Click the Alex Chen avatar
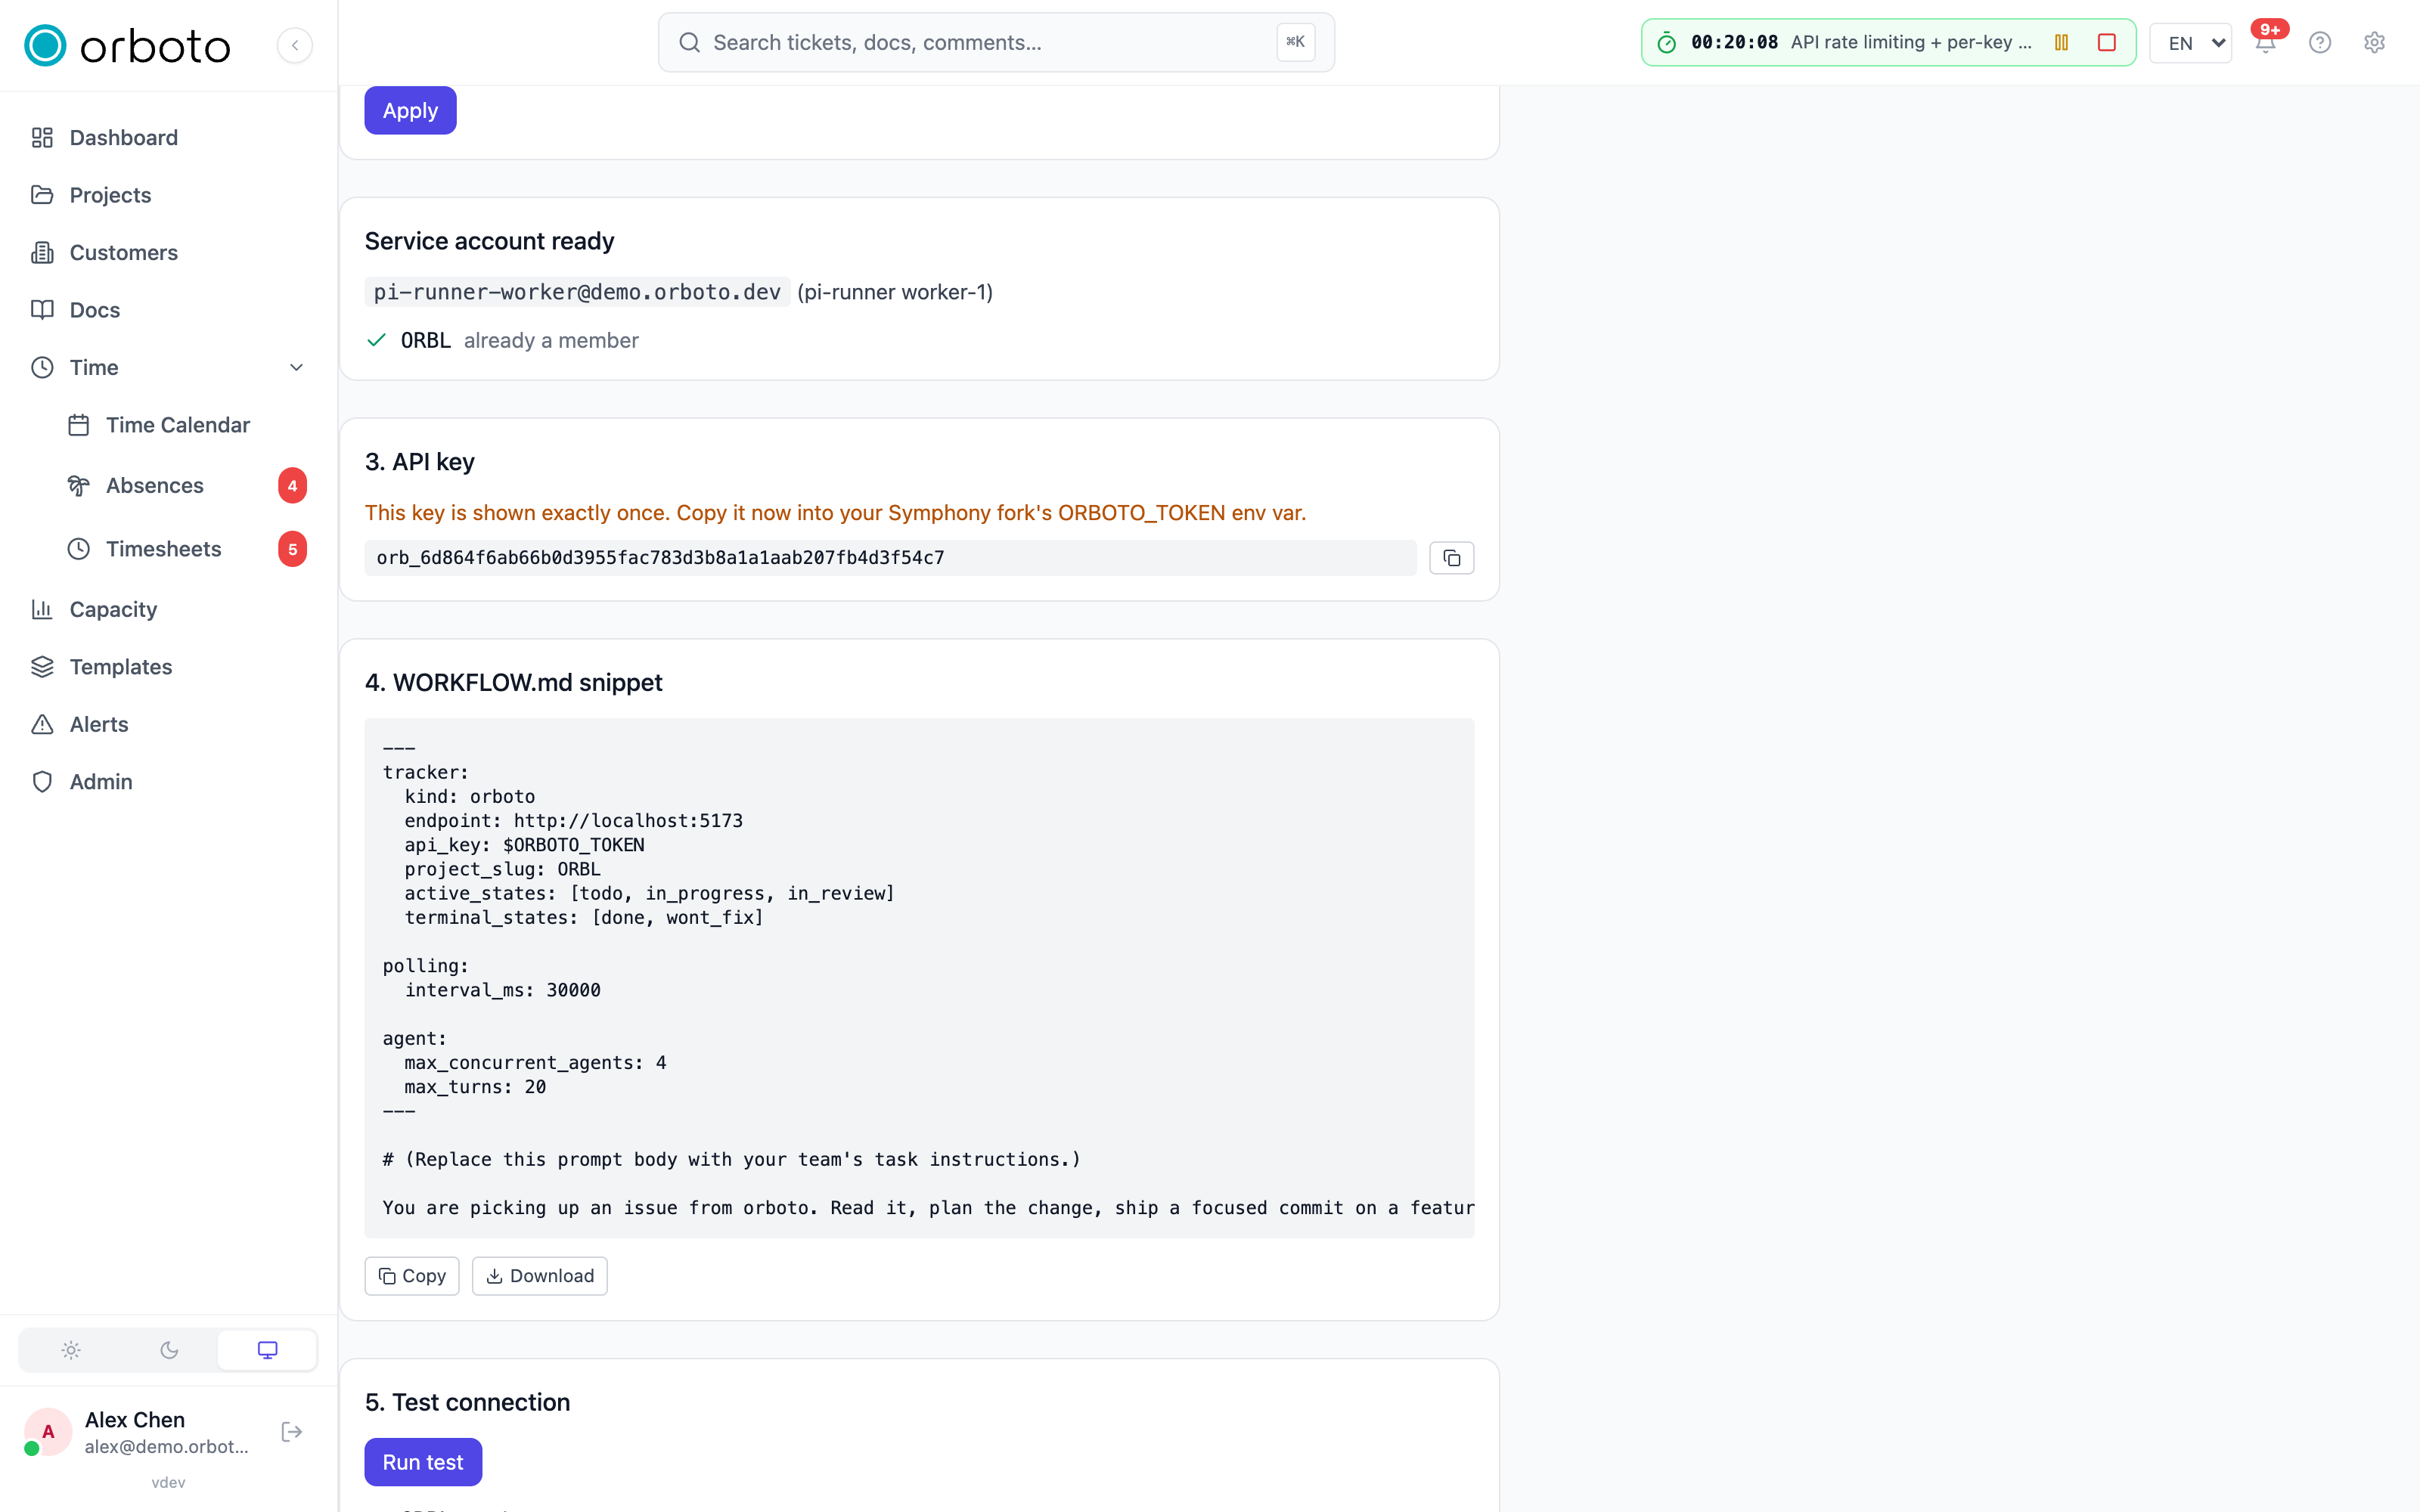 47,1432
